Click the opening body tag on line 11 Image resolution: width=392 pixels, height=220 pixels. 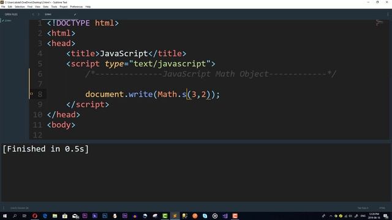click(61, 125)
